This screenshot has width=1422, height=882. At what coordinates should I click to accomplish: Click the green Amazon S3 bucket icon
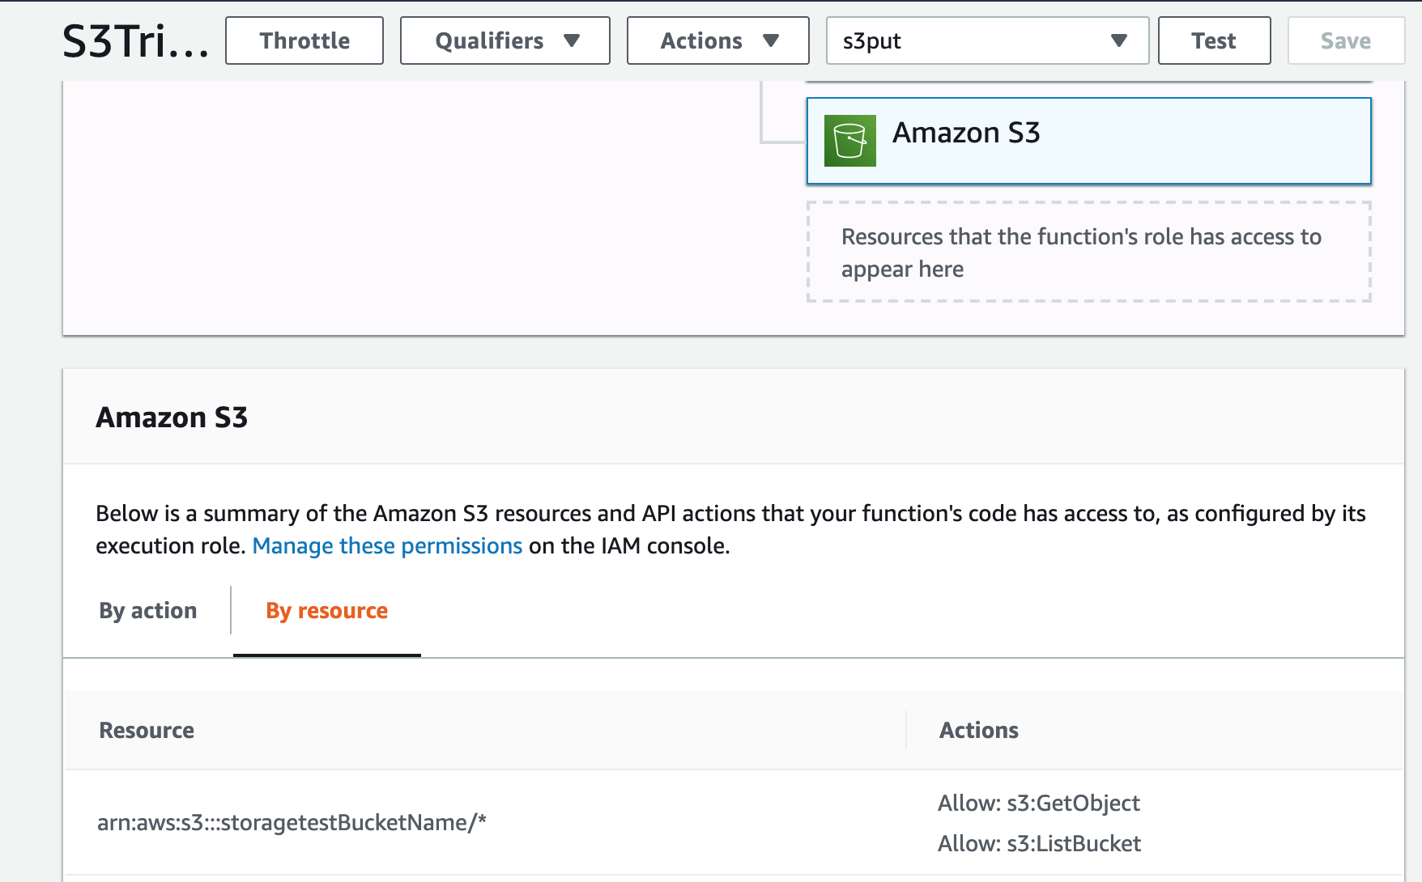coord(849,141)
